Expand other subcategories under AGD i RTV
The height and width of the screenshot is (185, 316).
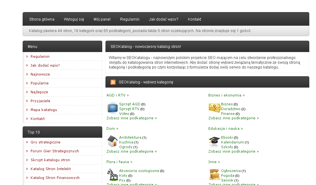132,118
